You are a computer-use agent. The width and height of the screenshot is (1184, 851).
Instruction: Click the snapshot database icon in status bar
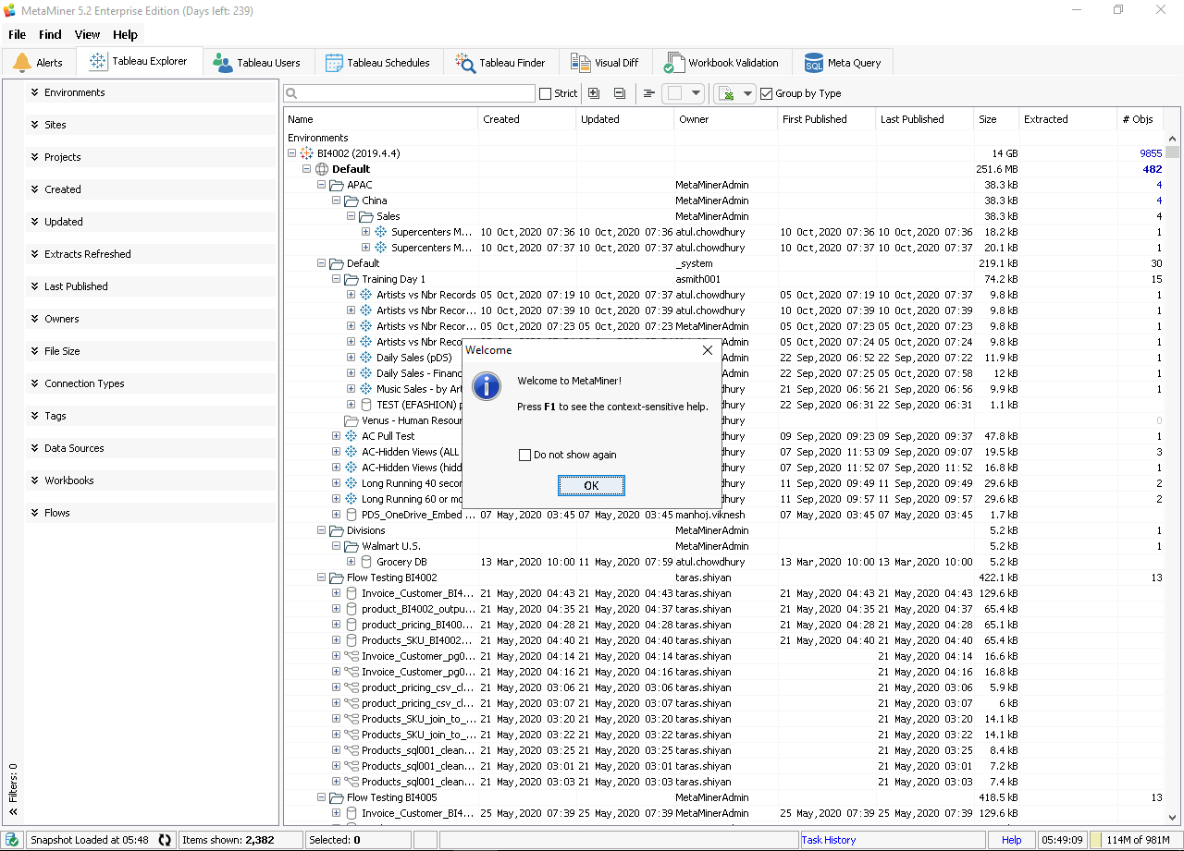coord(12,840)
